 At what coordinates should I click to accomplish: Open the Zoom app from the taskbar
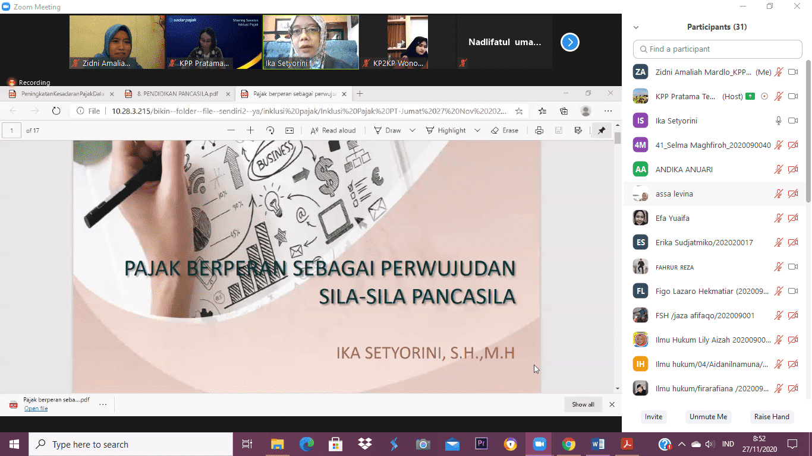[539, 444]
